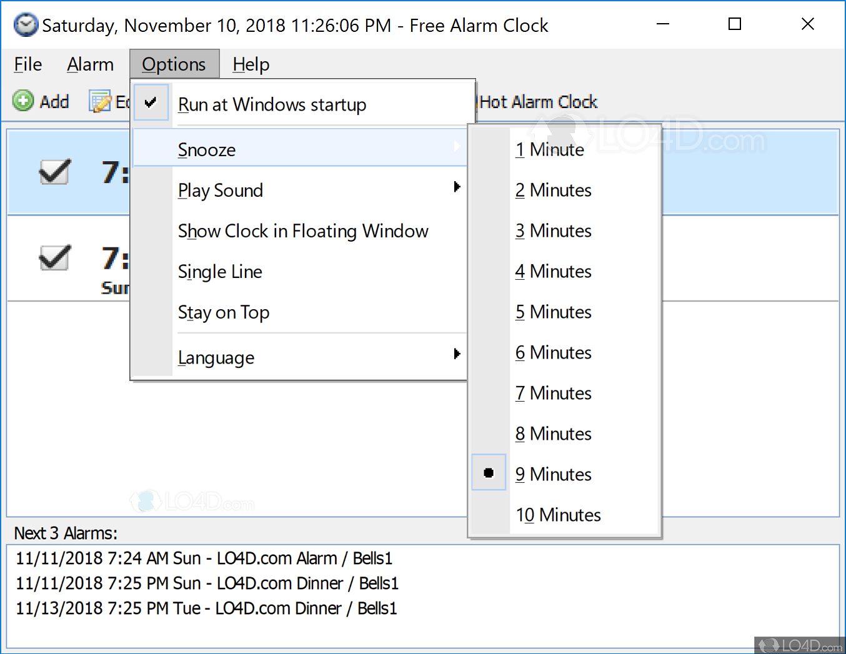
Task: Click the Hot Alarm Clock link
Action: 538,101
